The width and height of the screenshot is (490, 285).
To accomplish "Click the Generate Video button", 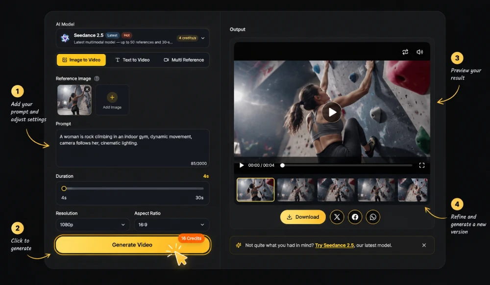I will pyautogui.click(x=132, y=245).
